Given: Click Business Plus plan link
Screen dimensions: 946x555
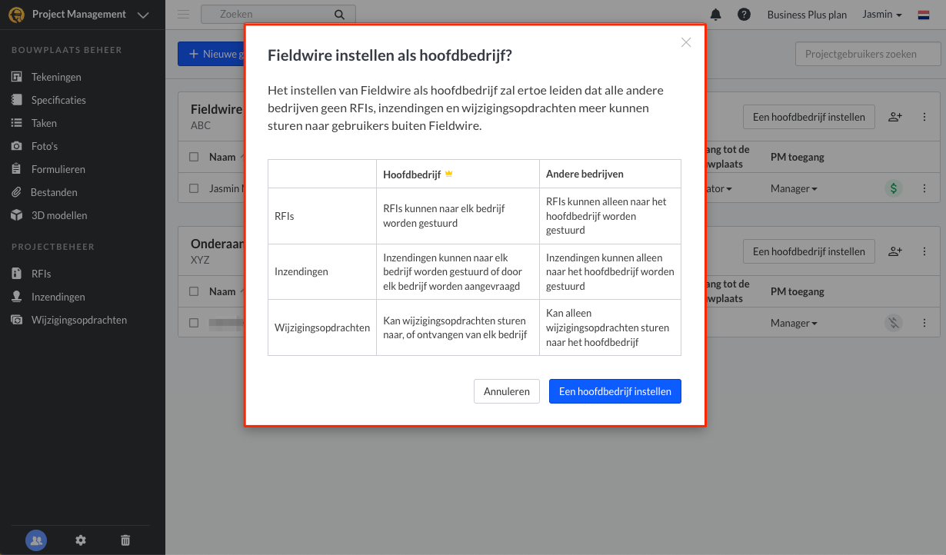Looking at the screenshot, I should click(x=807, y=15).
